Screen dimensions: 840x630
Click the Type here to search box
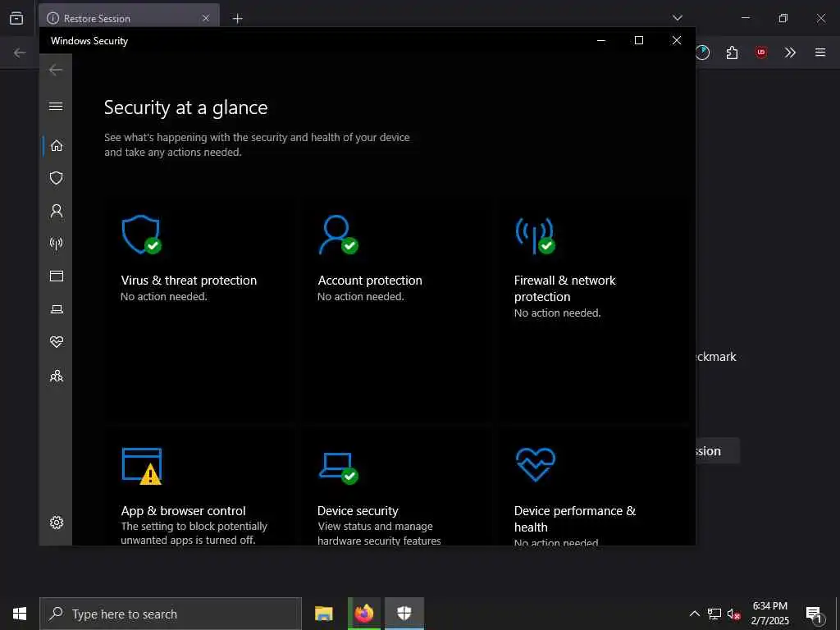(x=171, y=614)
